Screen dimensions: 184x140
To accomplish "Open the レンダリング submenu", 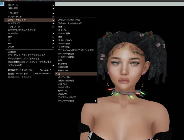I will pyautogui.click(x=29, y=23).
